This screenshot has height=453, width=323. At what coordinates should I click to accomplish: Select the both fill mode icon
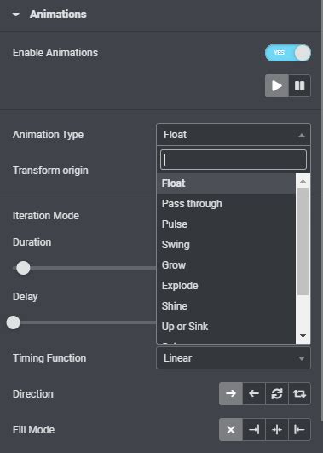click(276, 430)
